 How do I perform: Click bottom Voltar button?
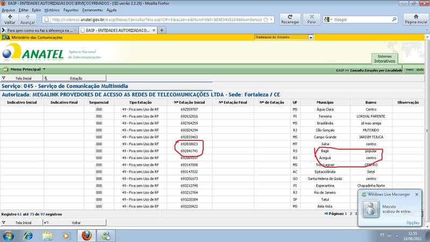coord(75,223)
